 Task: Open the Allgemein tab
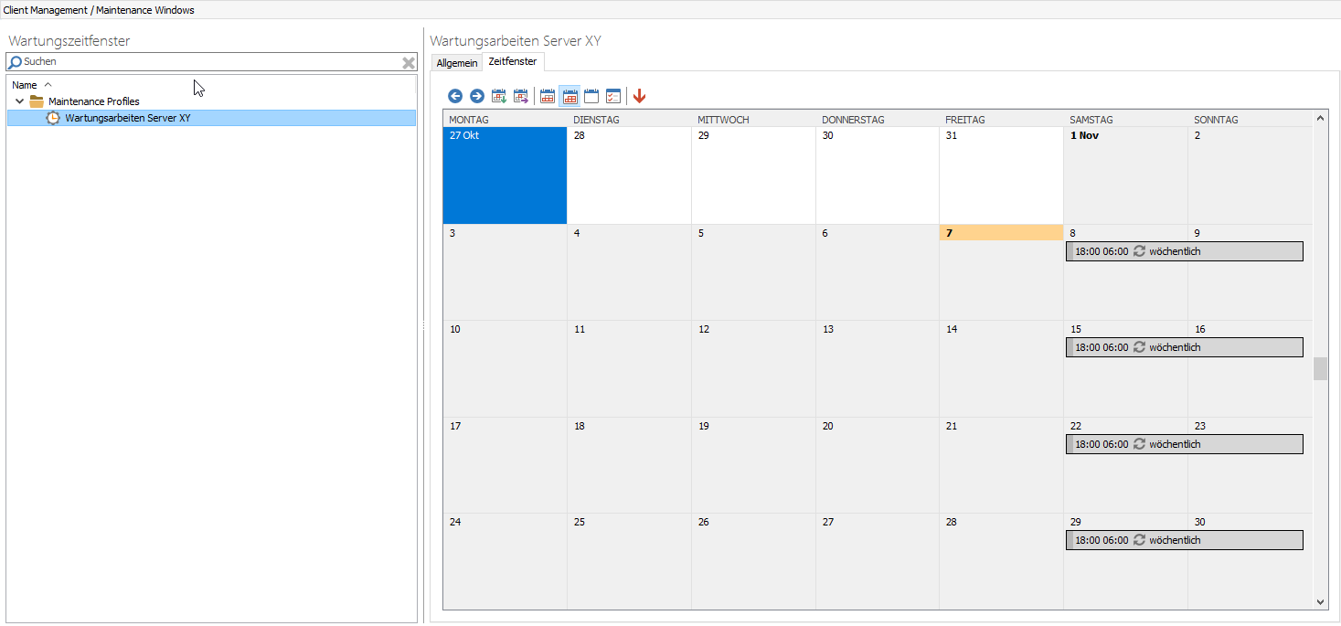coord(457,63)
